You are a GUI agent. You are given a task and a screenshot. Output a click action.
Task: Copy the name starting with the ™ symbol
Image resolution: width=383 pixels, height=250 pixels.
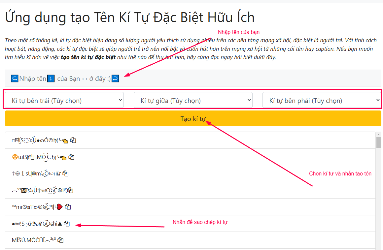[68, 207]
